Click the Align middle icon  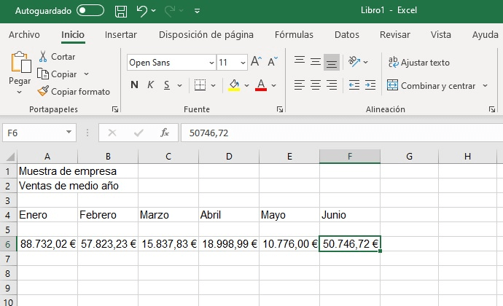316,61
